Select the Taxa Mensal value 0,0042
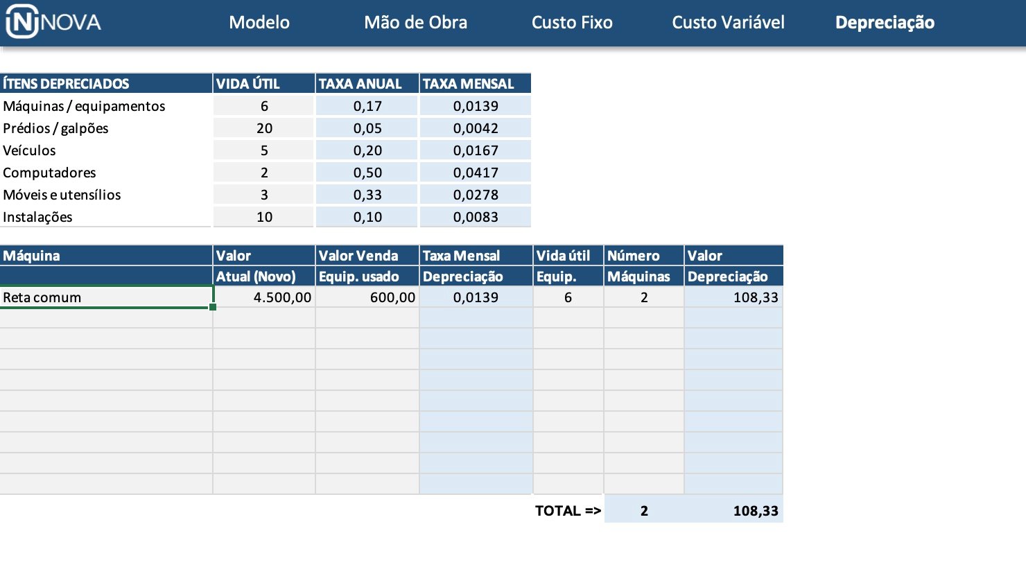The image size is (1026, 585). 476,128
